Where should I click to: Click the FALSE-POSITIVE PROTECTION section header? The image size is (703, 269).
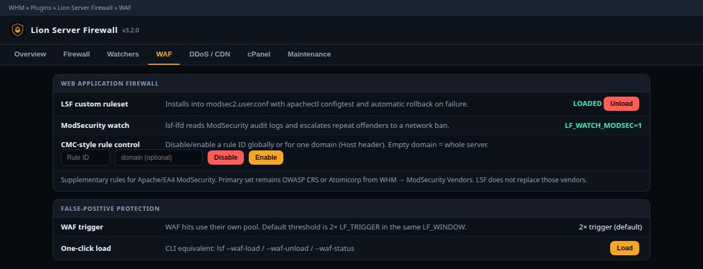(110, 209)
